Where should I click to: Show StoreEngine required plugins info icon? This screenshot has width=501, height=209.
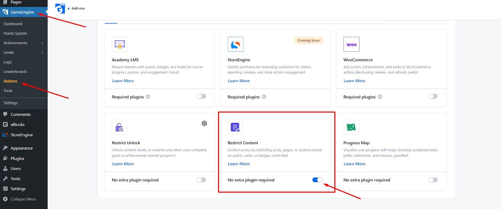[x=264, y=97]
